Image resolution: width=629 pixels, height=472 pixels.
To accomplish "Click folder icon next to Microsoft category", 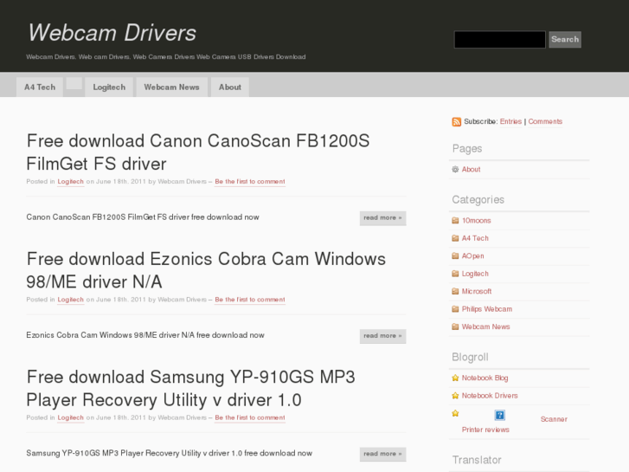I will [x=455, y=291].
